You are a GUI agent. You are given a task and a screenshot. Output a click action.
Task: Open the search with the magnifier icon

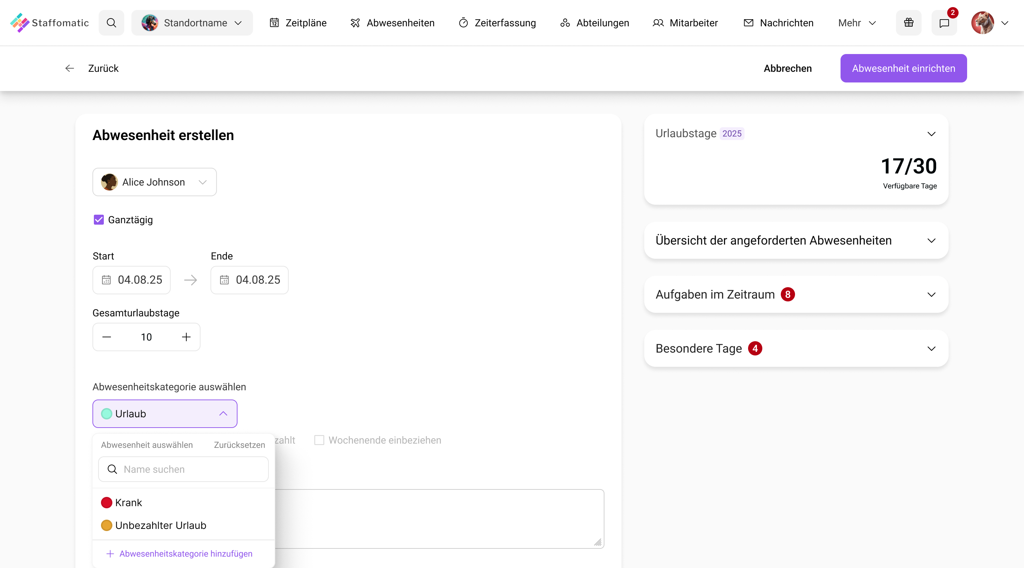(x=111, y=23)
